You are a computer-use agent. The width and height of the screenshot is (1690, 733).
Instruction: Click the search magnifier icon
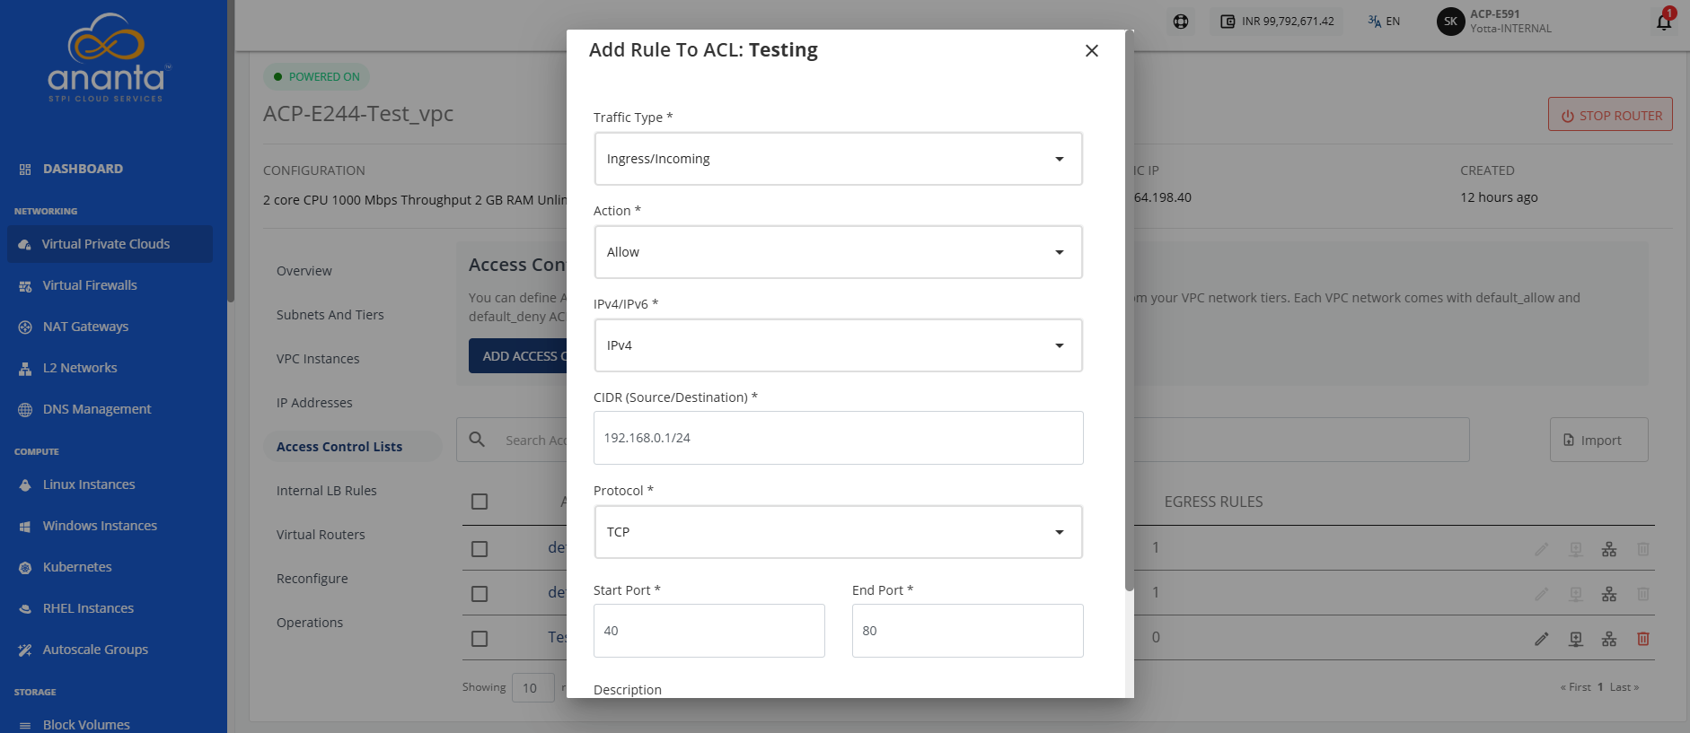(477, 439)
